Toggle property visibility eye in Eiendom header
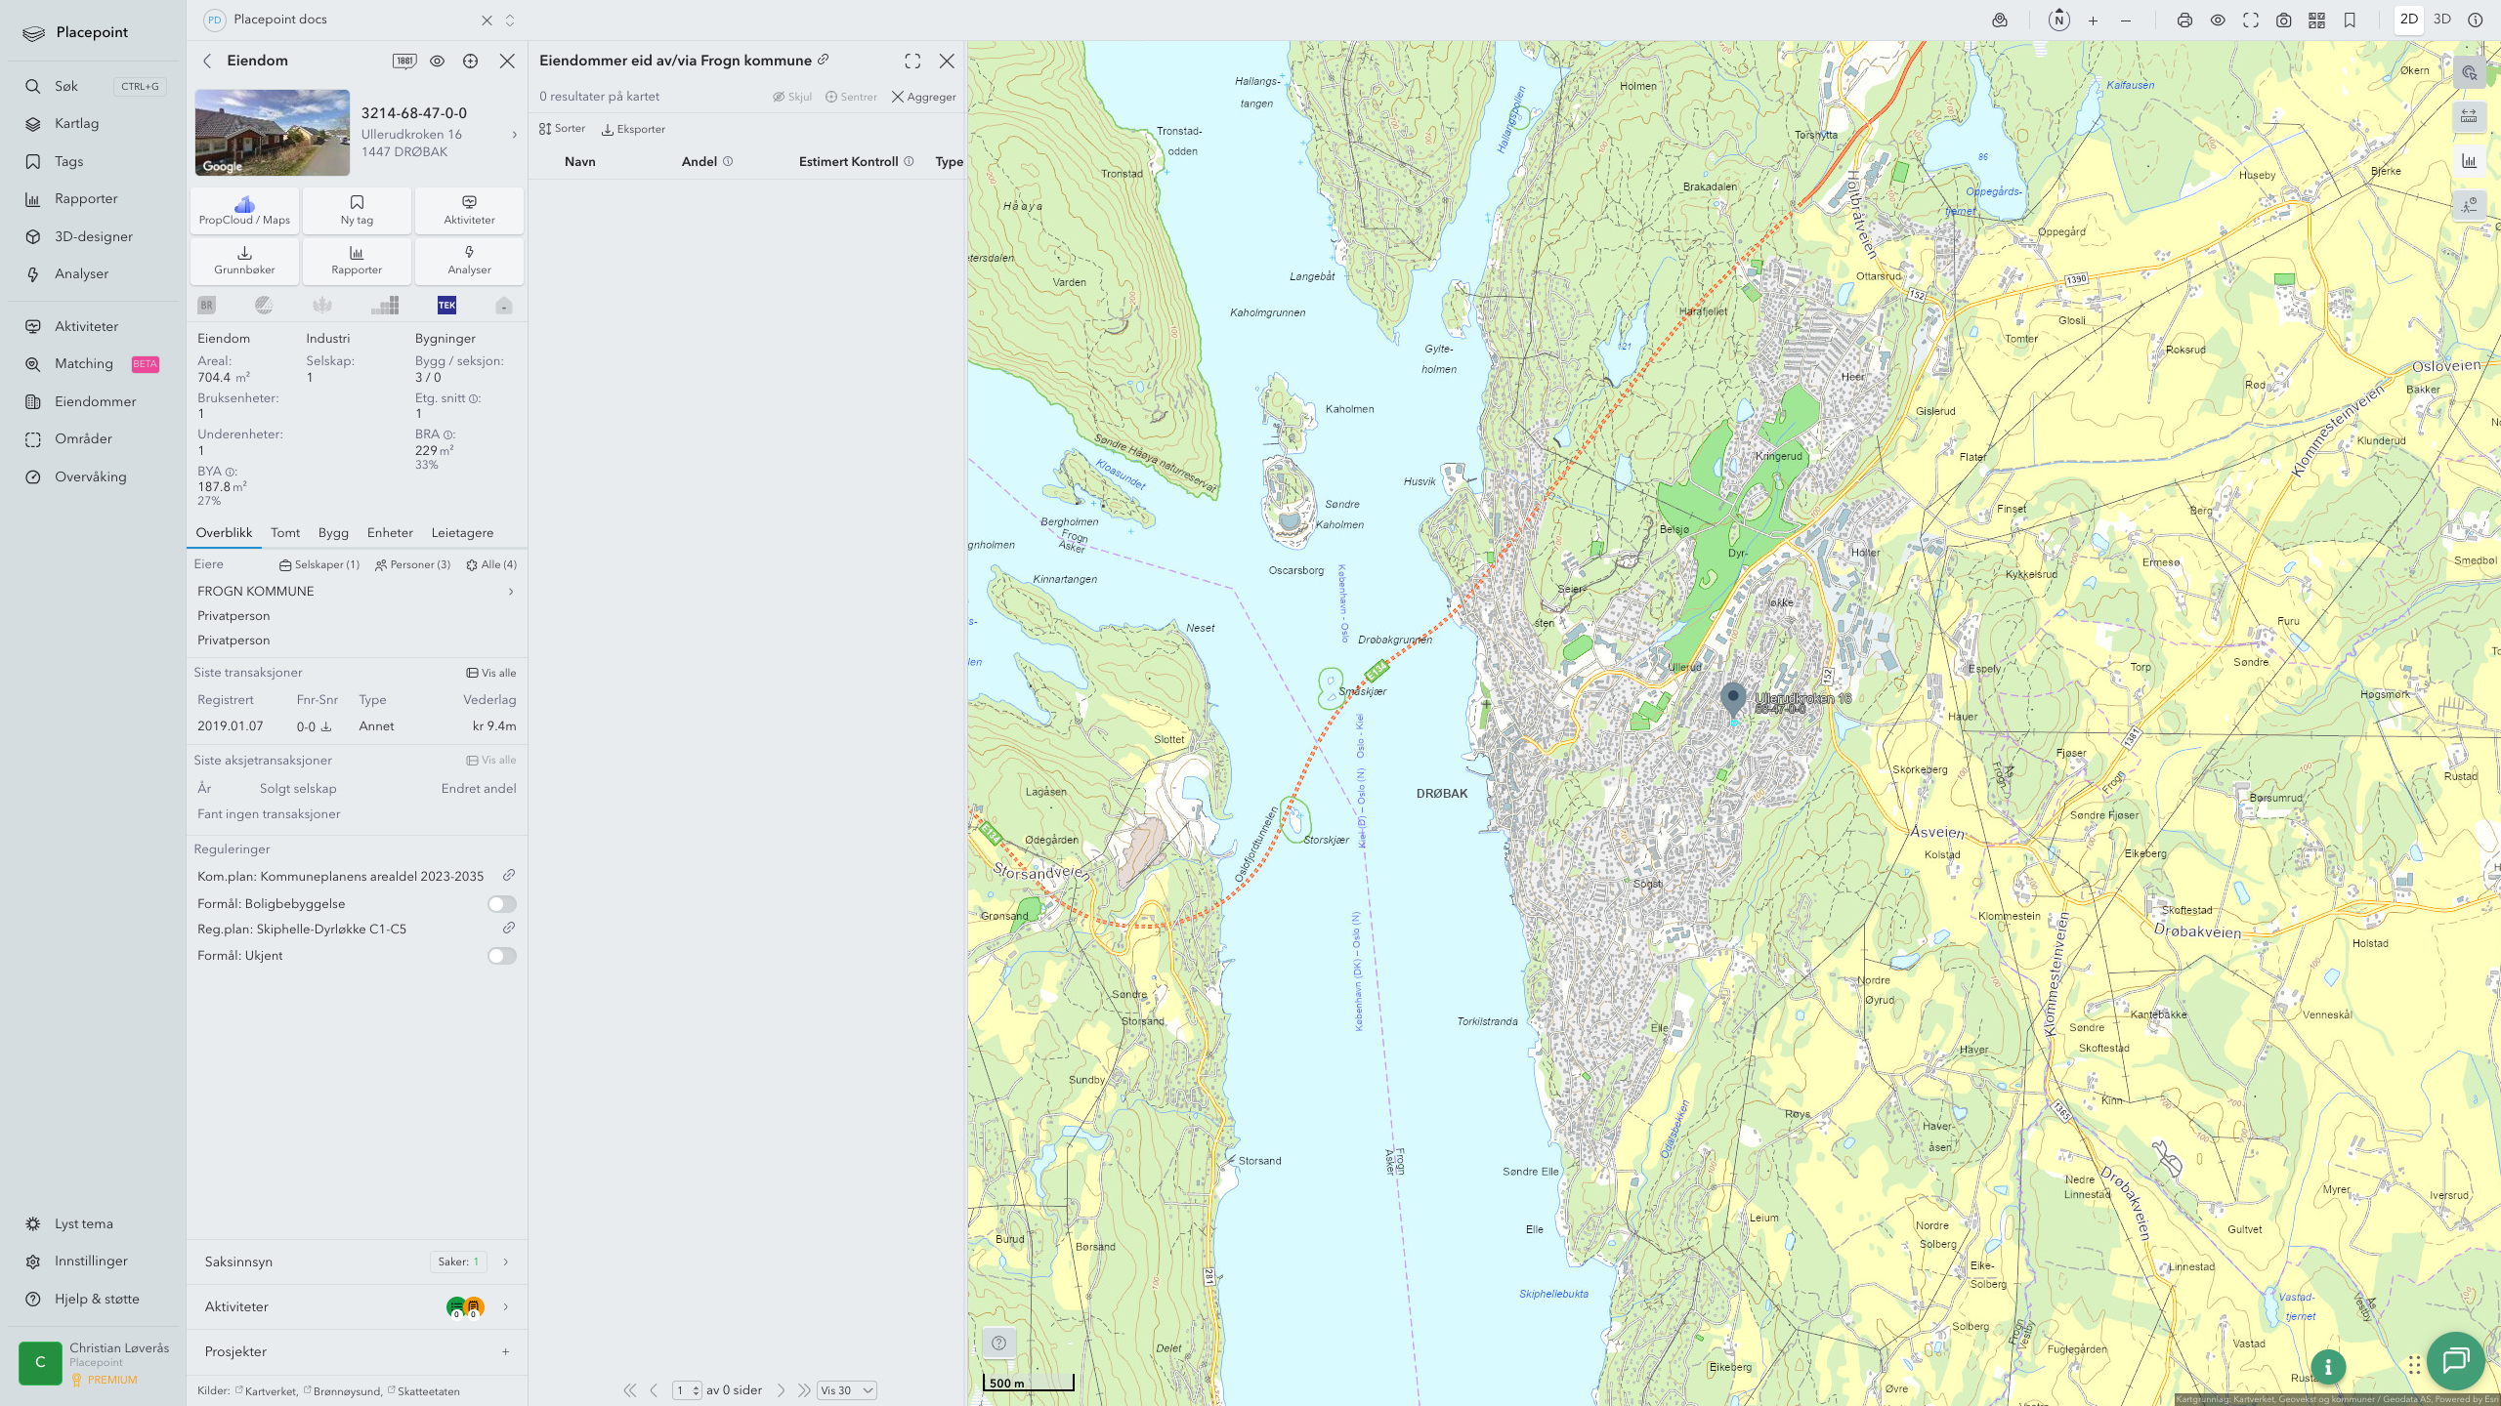Viewport: 2501px width, 1406px height. pyautogui.click(x=437, y=61)
